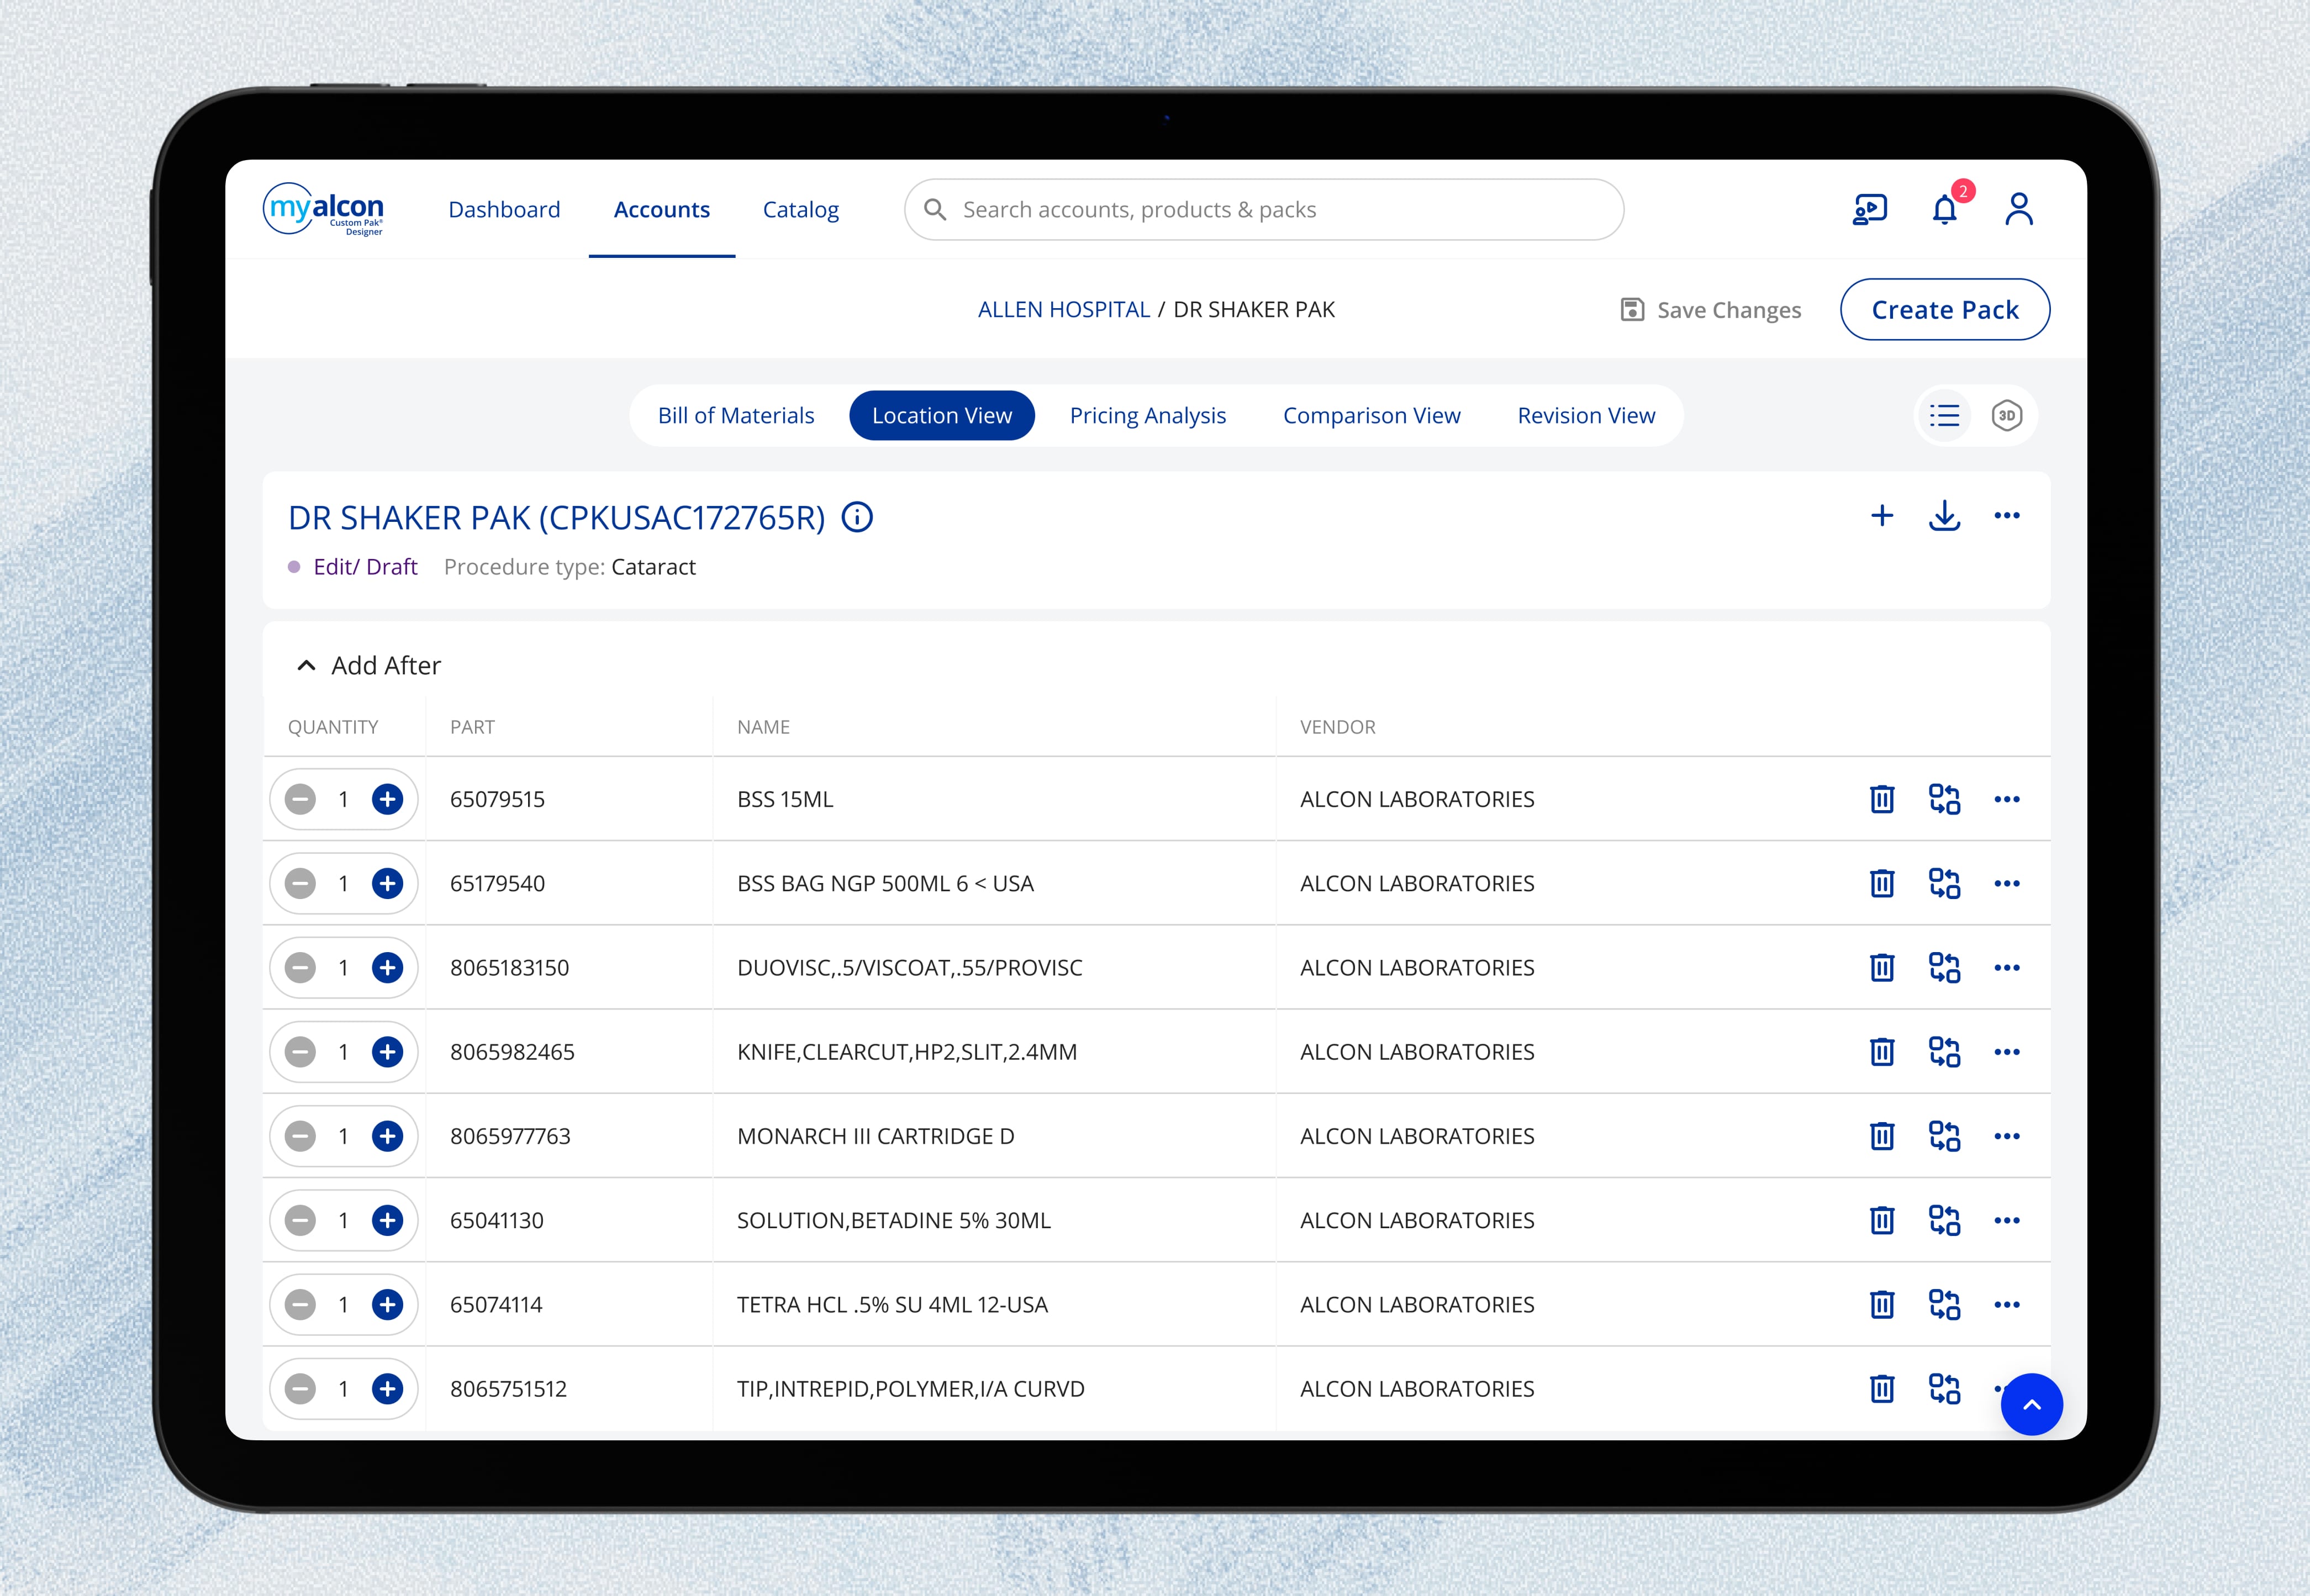Open more options for DUOVISC row

[2007, 967]
